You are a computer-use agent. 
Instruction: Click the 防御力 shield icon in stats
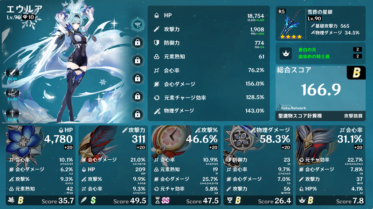(x=157, y=43)
